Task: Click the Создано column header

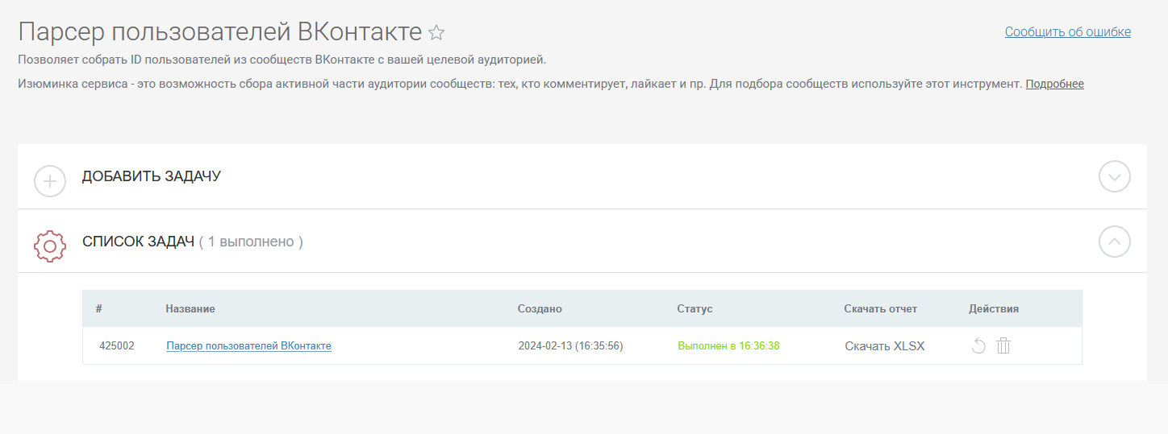Action: coord(540,309)
